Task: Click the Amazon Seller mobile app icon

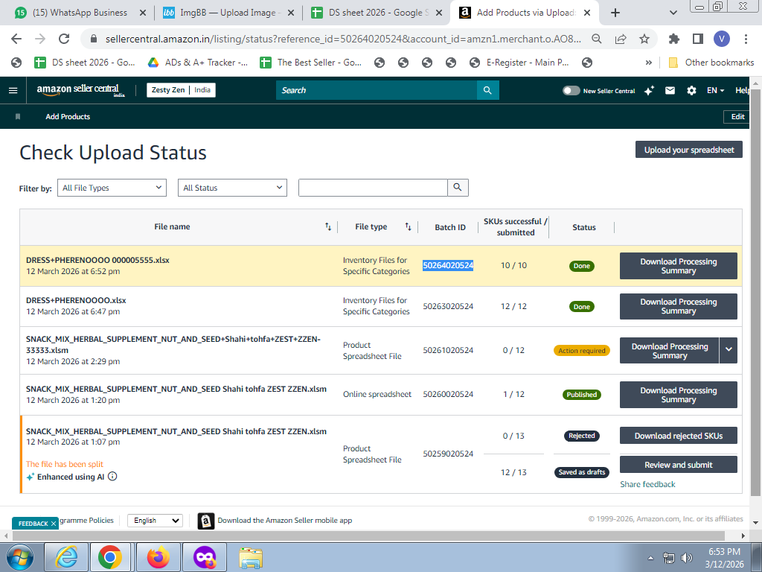Action: (x=206, y=521)
